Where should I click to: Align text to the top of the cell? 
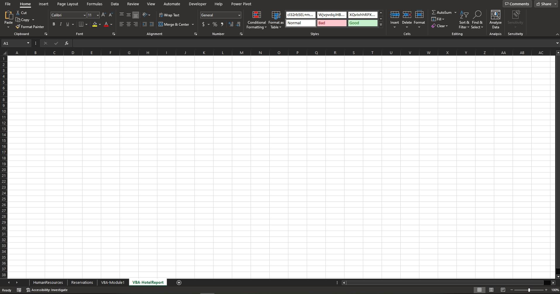click(122, 15)
